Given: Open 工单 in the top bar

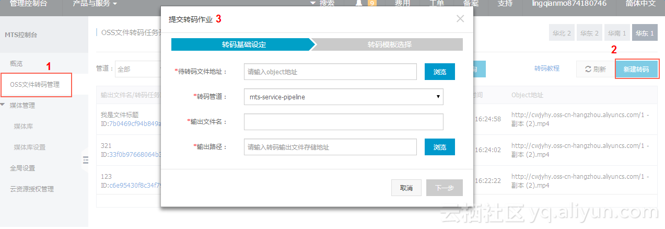Looking at the screenshot, I should coord(437,3).
